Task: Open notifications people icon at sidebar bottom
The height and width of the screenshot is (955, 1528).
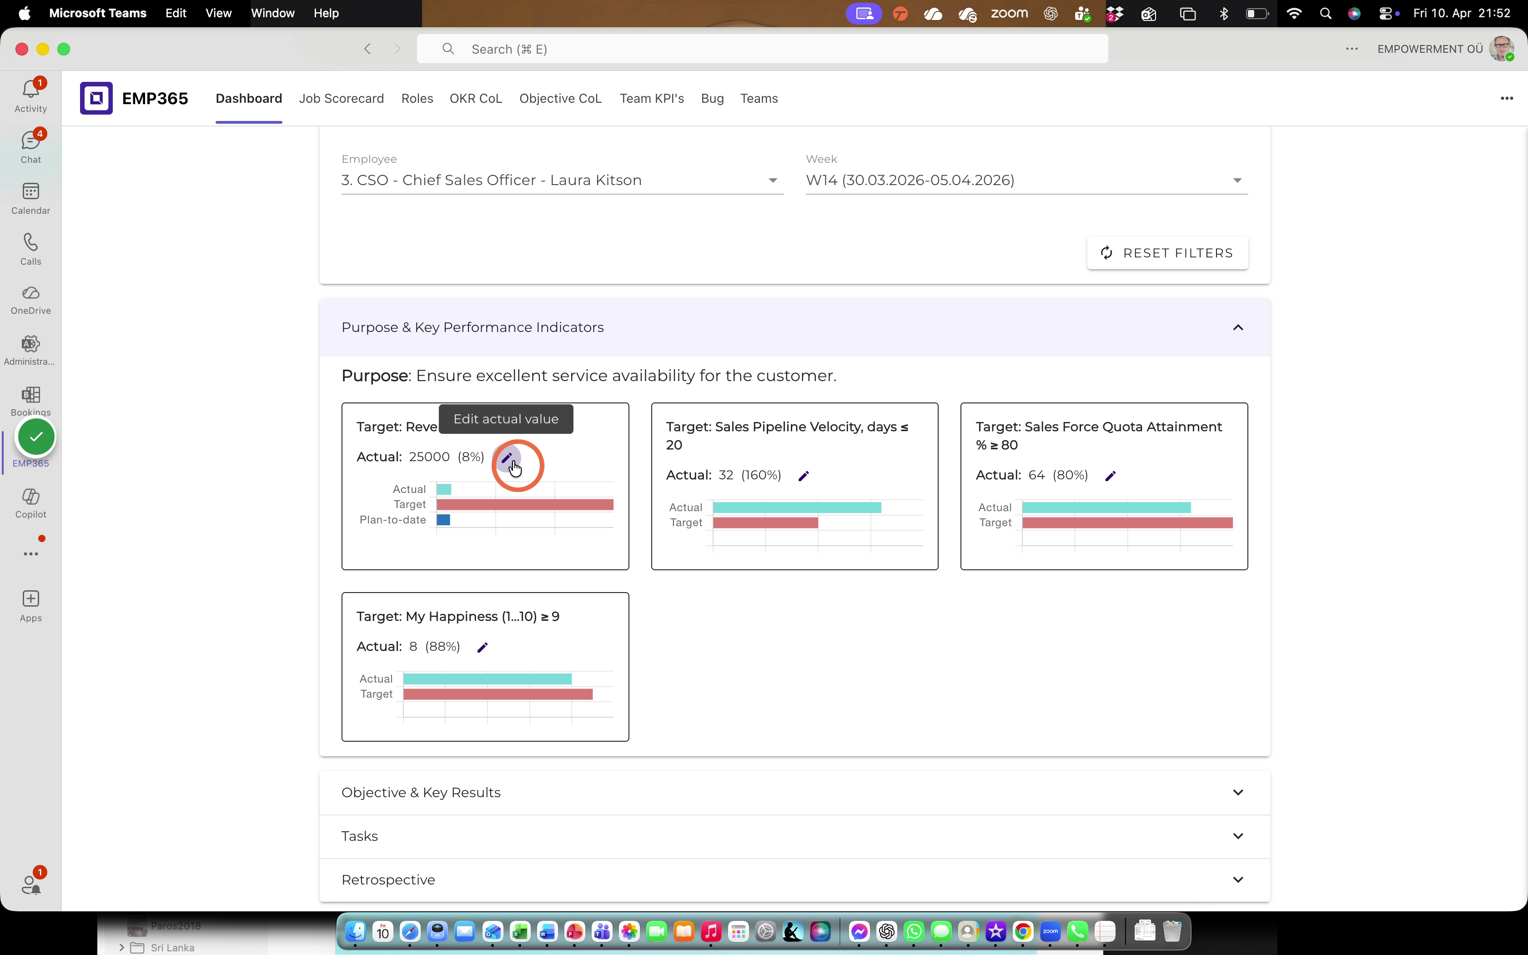Action: [30, 884]
